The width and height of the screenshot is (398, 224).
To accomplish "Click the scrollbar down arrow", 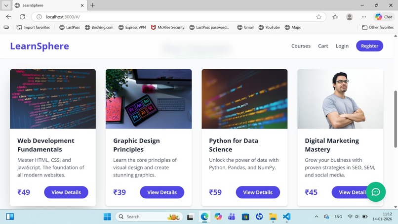I will point(395,207).
